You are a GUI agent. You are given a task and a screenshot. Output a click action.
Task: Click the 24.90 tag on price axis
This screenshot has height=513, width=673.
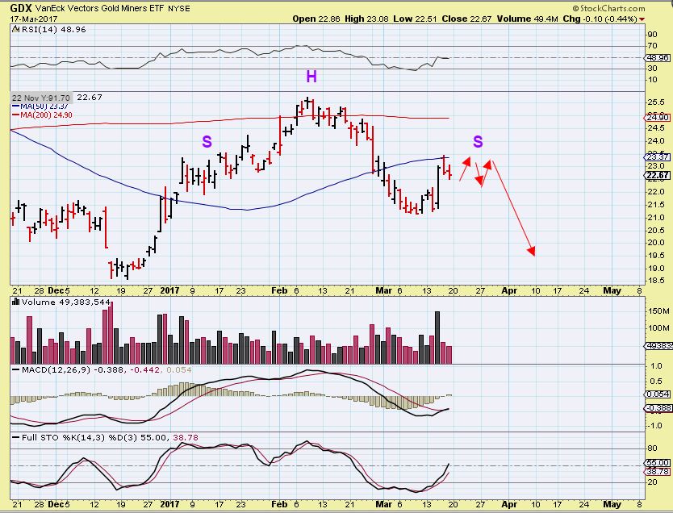pyautogui.click(x=658, y=118)
